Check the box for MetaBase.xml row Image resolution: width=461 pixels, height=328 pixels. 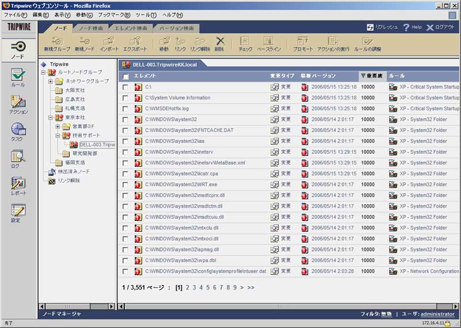(126, 163)
